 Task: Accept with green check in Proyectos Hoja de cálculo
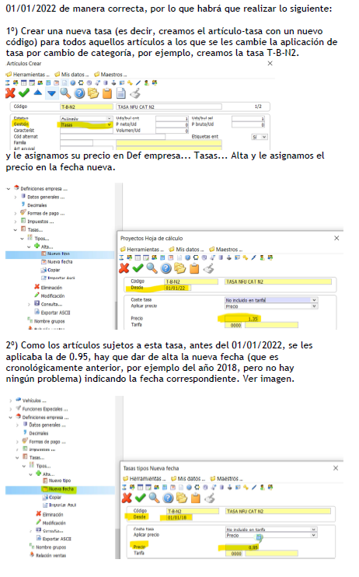coord(138,268)
